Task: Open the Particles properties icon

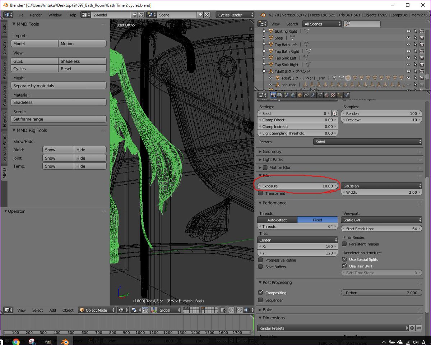Action: coord(340,95)
